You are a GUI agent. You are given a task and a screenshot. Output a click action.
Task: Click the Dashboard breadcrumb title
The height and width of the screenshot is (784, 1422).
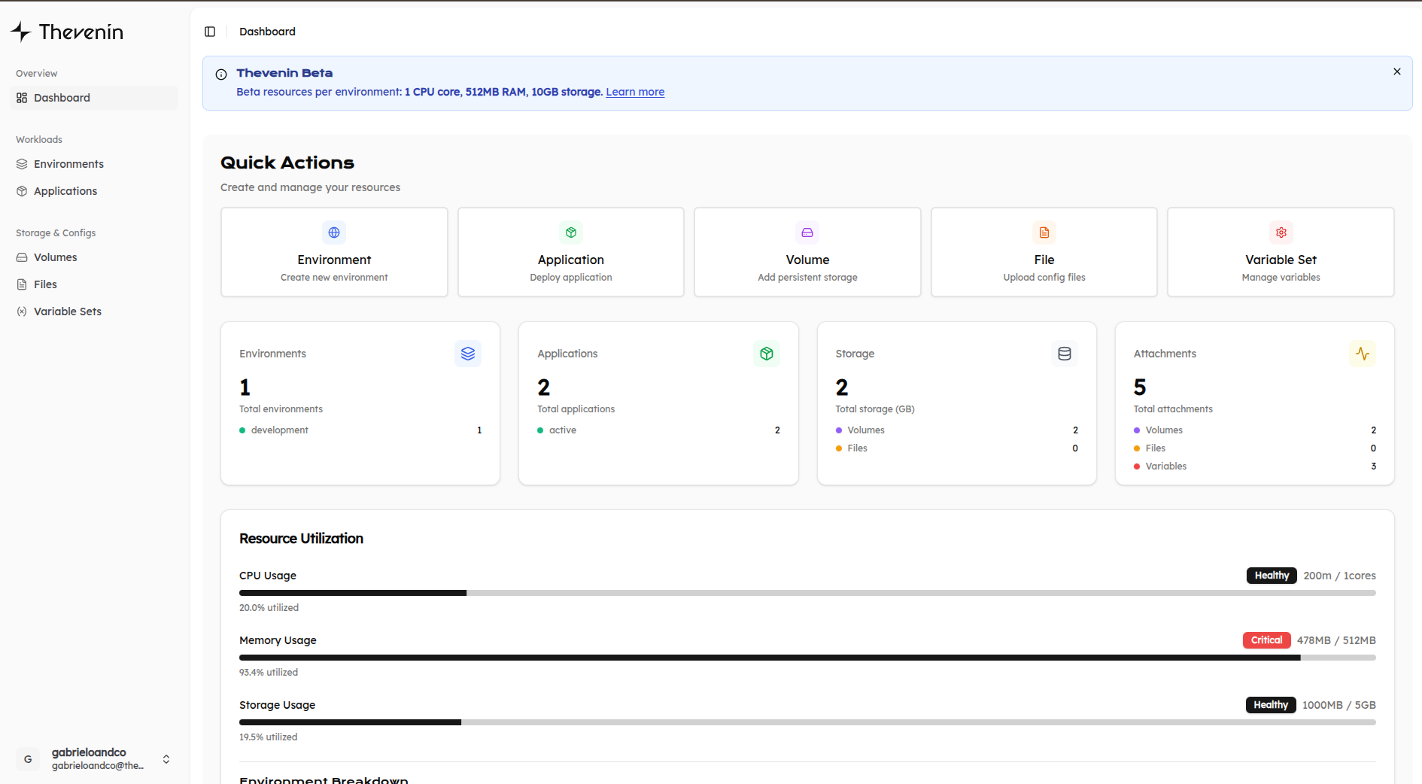click(x=267, y=32)
